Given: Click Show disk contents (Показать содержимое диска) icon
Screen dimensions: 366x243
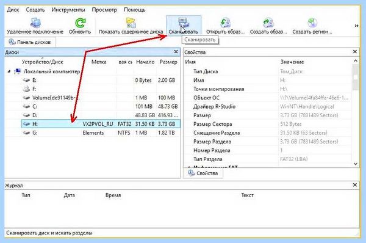Looking at the screenshot, I should tap(131, 23).
